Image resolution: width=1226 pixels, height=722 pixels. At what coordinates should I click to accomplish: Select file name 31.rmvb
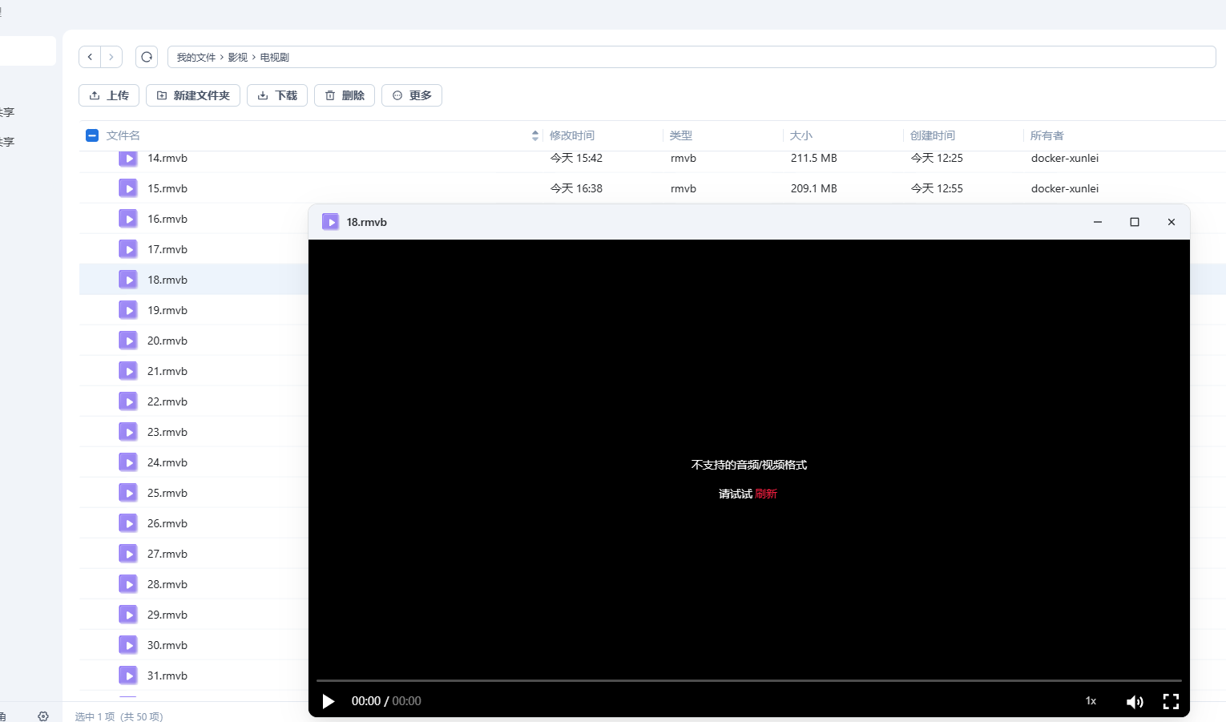click(167, 676)
